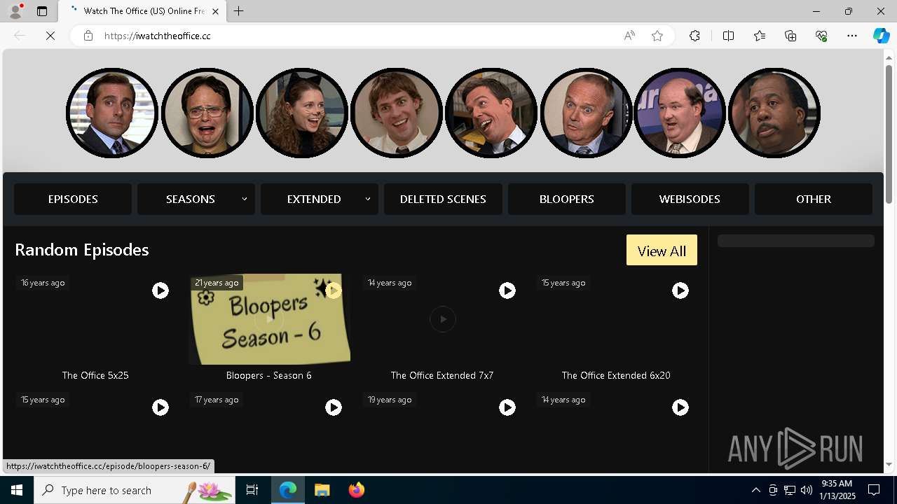Click the Dwight Schrute character portrait
The height and width of the screenshot is (504, 897).
(207, 113)
